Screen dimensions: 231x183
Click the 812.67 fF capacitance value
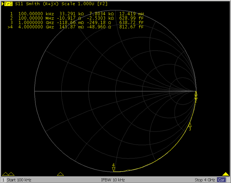132,27
